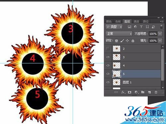Expand the fill 填充 dropdown arrow
This screenshot has width=166, height=124.
point(160,41)
